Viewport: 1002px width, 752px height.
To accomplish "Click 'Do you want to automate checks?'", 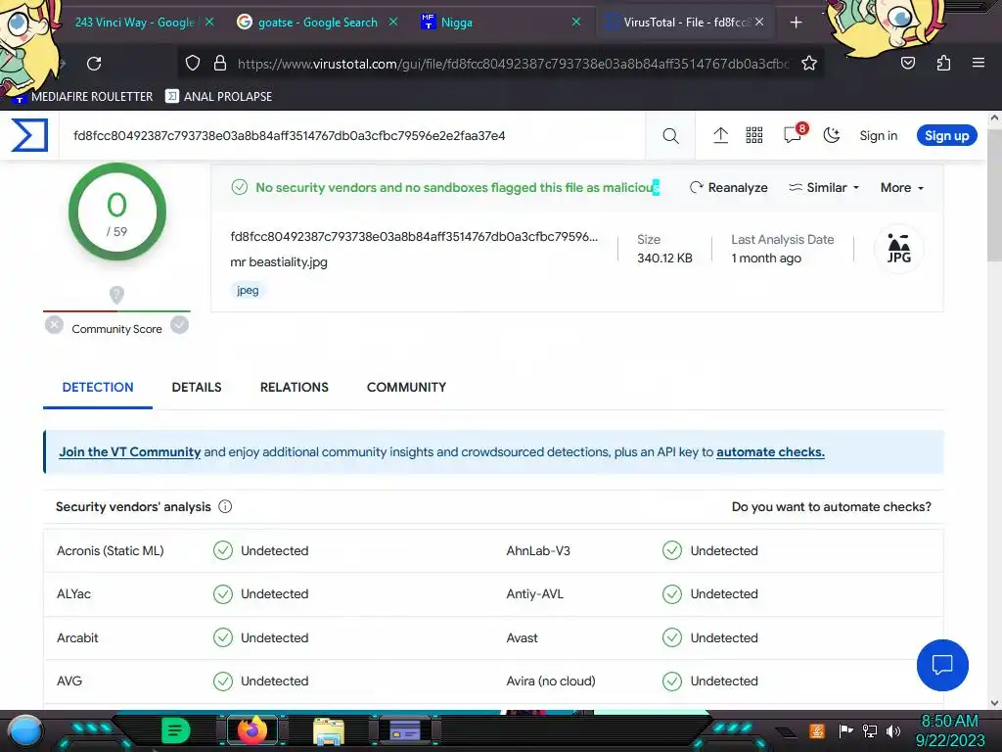I will (832, 506).
